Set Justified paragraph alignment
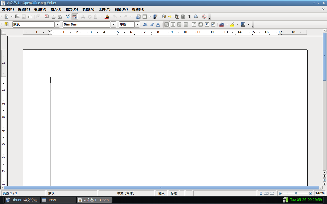Image resolution: width=327 pixels, height=204 pixels. point(186,24)
